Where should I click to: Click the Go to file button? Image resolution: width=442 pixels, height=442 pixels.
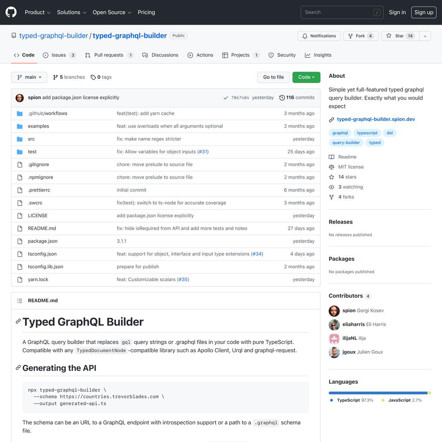pos(273,77)
